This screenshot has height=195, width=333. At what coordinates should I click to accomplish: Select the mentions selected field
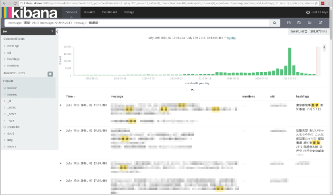coord(13,66)
